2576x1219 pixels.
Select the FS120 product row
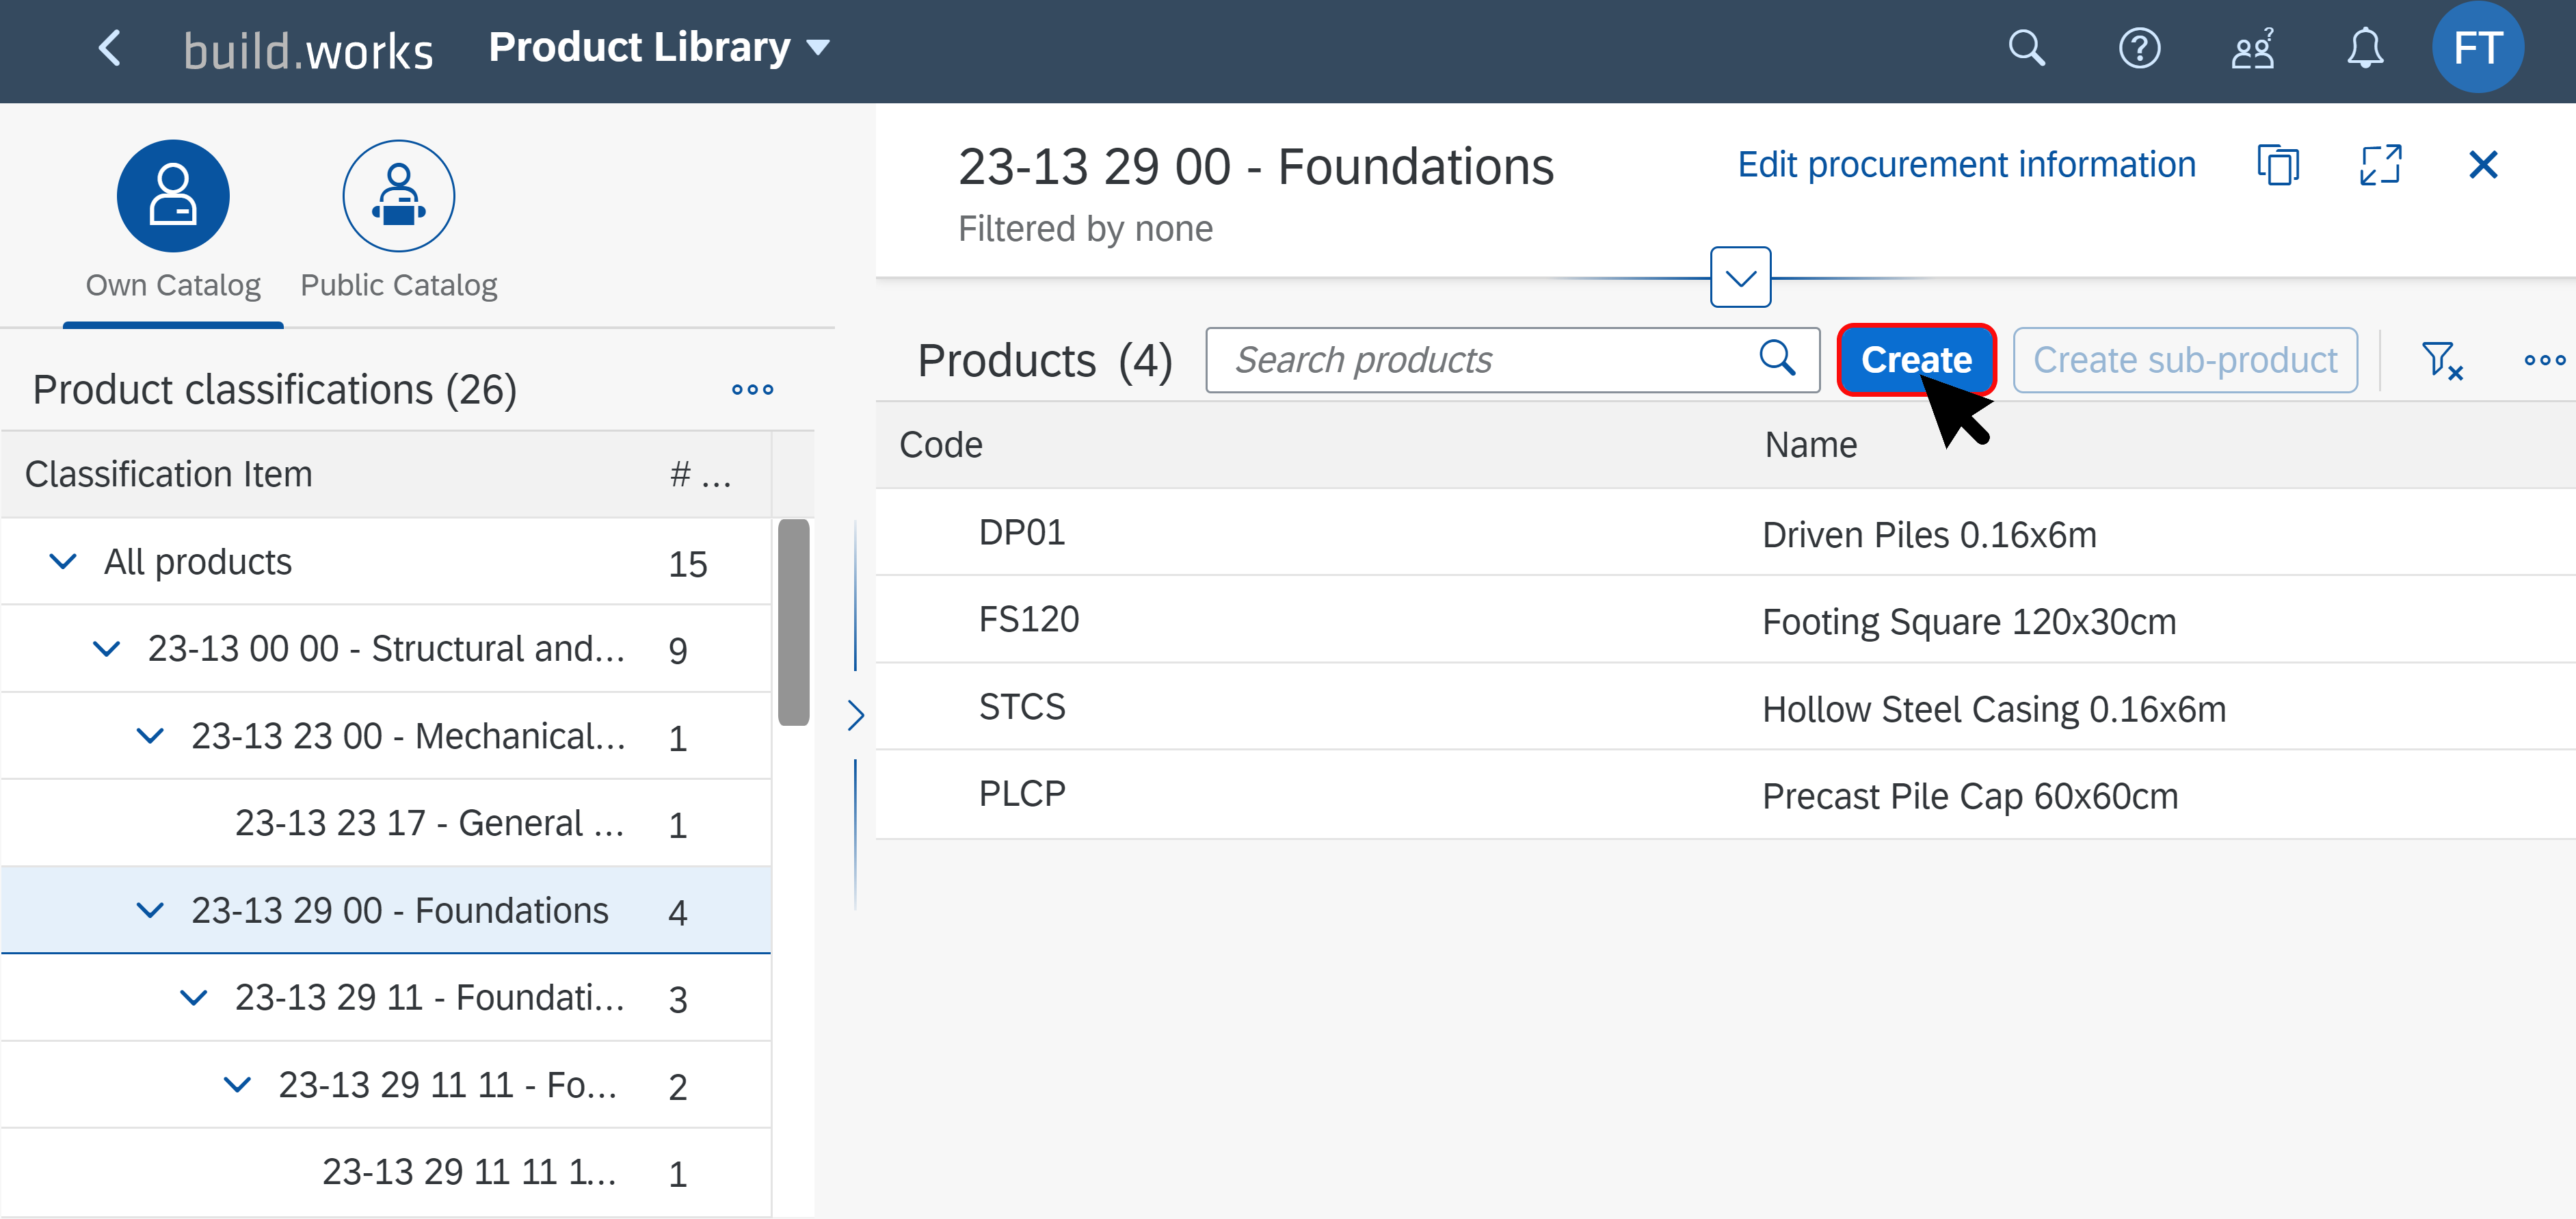[1725, 620]
